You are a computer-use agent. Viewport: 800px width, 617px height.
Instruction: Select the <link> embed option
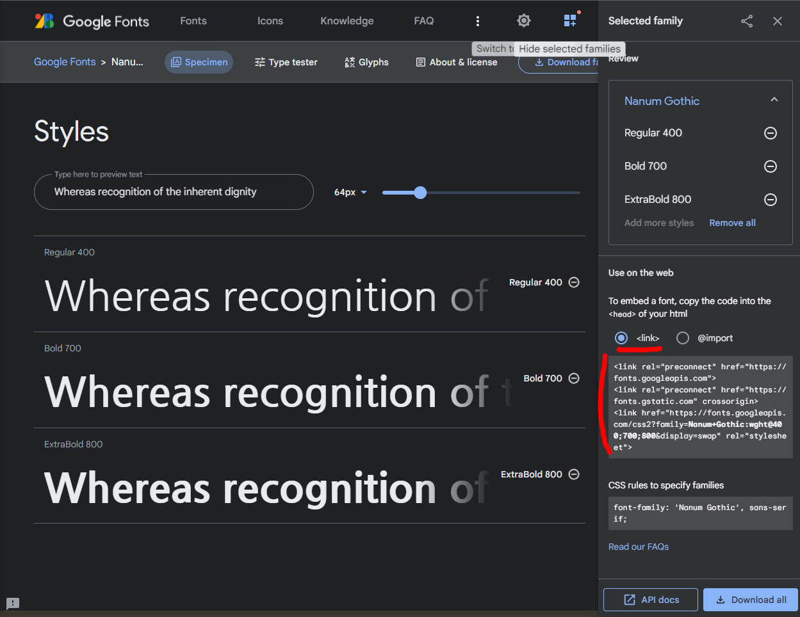[621, 338]
